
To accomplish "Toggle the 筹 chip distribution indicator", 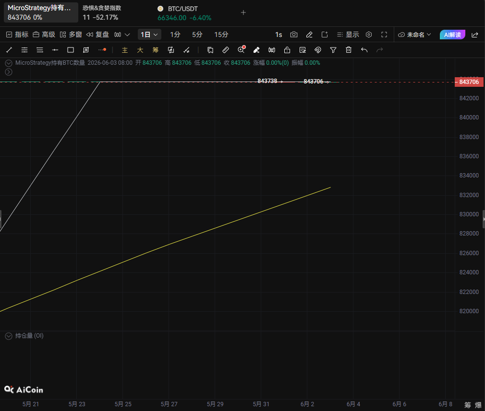I will pos(155,50).
